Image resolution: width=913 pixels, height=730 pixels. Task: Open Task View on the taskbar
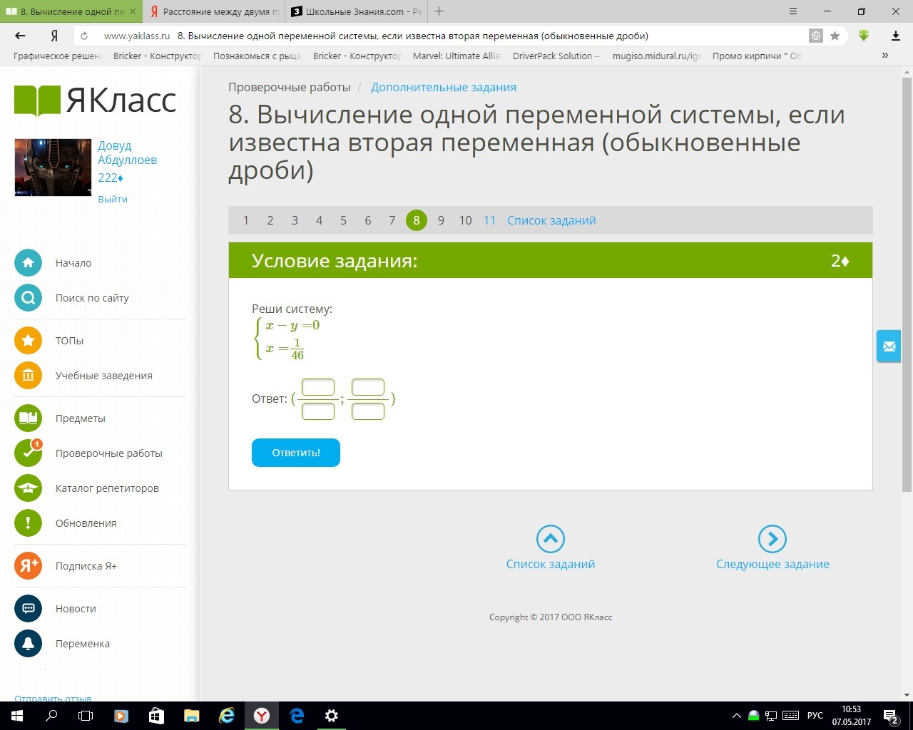click(x=86, y=716)
